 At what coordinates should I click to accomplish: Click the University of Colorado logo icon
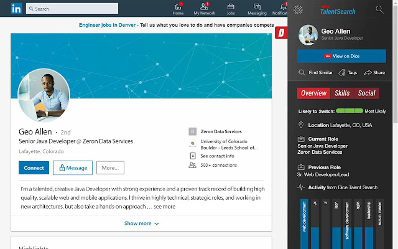193,144
